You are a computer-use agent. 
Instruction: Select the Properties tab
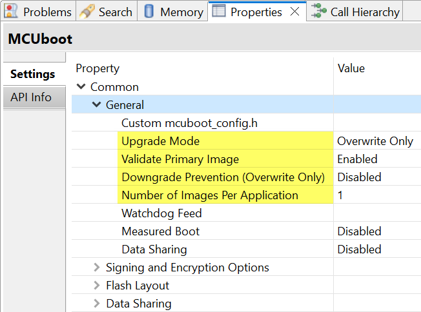coord(256,12)
